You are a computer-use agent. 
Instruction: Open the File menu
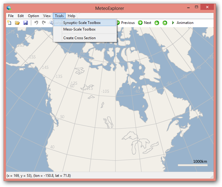11,16
